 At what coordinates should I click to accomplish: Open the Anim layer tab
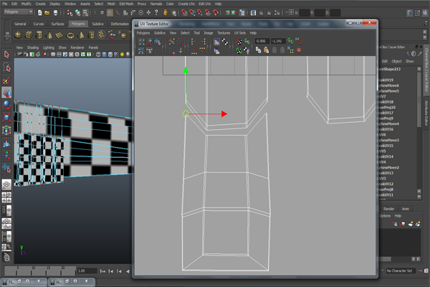point(406,209)
